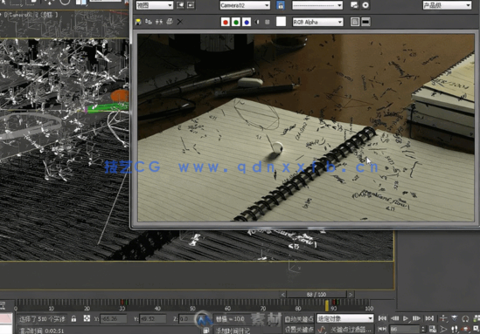This screenshot has height=334, width=480.
Task: Toggle the lock to viewport button
Action: click(281, 5)
